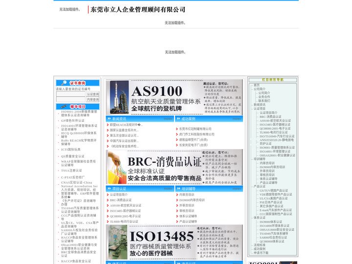Viewport: 352px width, 264px height.
Task: Open success case 长安庆宏电子厂(台资)
Action: tap(193, 145)
